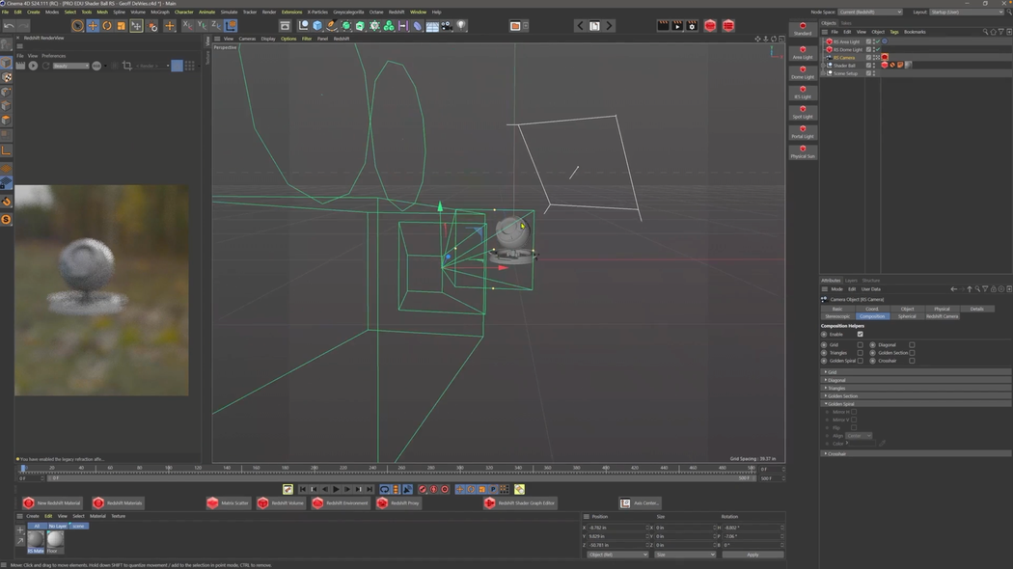Enable the Diagonal composition helper checkbox
The width and height of the screenshot is (1013, 569).
coord(912,345)
